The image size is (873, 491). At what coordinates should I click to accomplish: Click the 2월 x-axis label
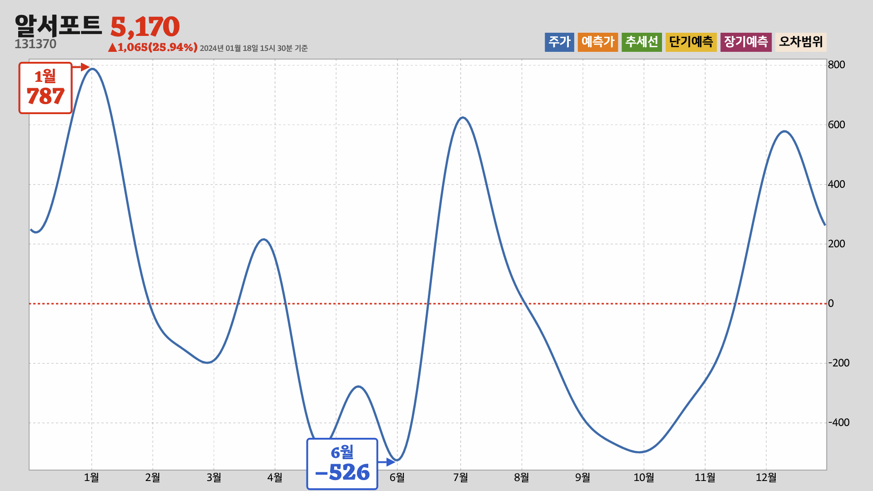pos(153,477)
